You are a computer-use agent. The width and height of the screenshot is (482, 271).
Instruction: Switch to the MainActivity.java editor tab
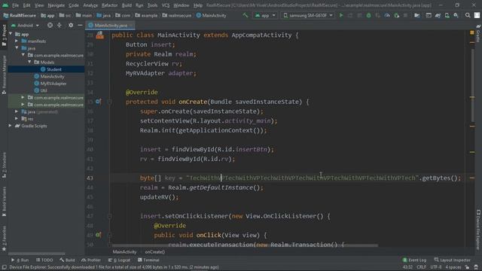[x=111, y=25]
